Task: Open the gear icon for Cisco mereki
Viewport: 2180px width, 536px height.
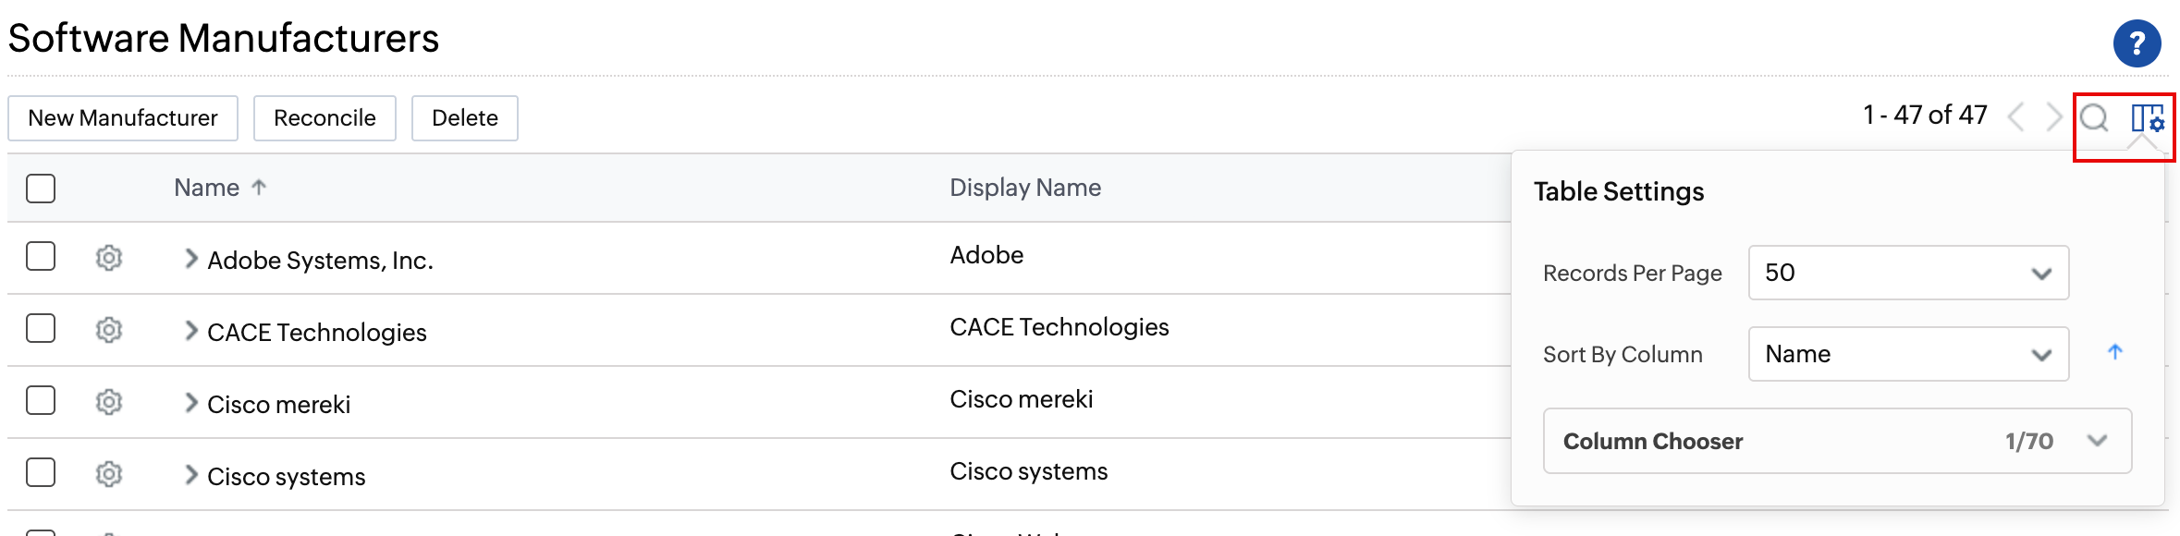Action: pos(109,402)
